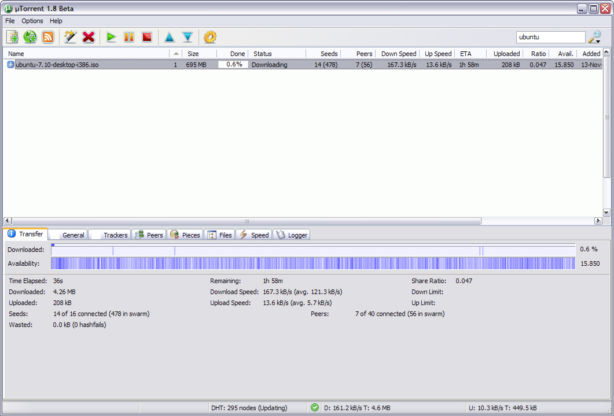Click horizontal scrollbar right arrow

coord(598,221)
